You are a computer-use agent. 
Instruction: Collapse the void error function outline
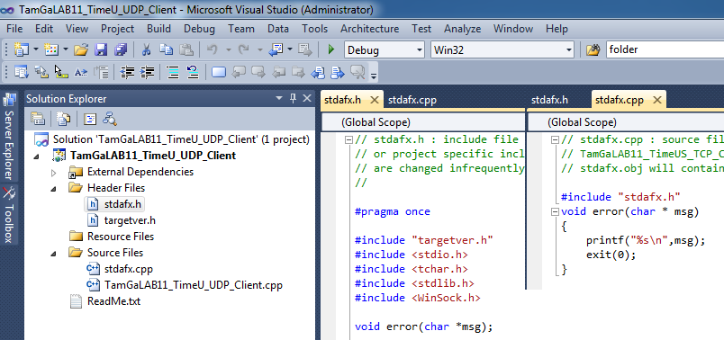555,212
